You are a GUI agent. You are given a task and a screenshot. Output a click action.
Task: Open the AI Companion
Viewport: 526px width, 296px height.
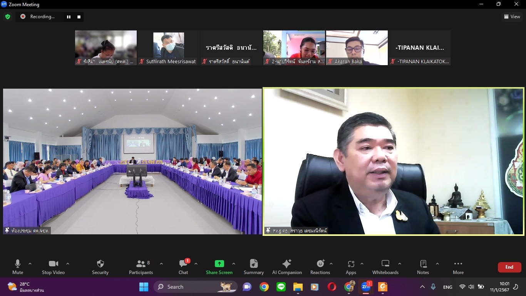pyautogui.click(x=287, y=267)
